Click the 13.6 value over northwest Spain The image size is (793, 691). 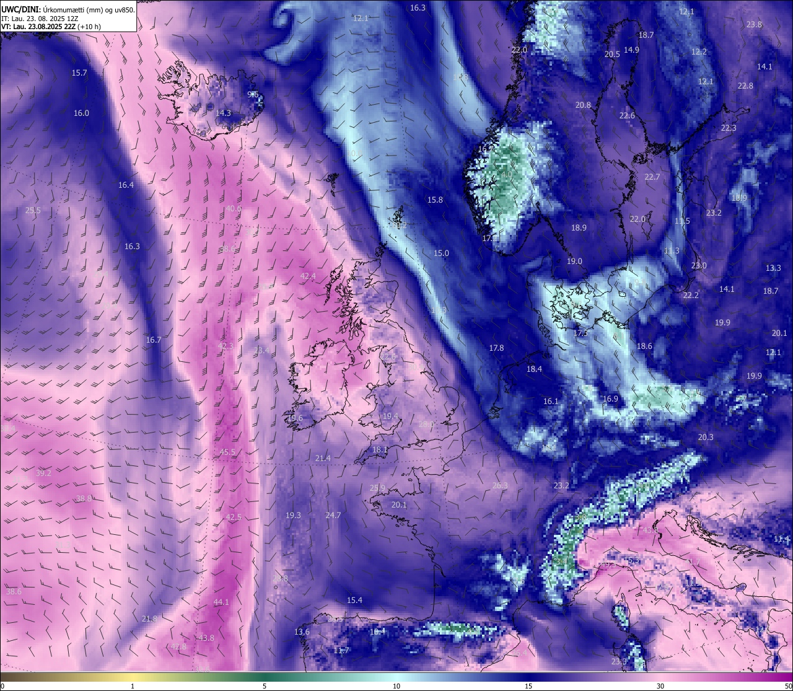click(x=302, y=632)
